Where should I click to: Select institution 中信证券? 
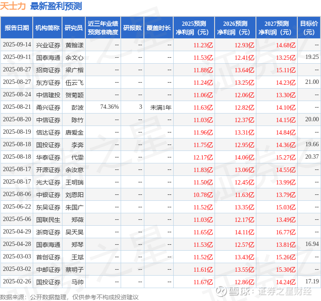click(48, 120)
